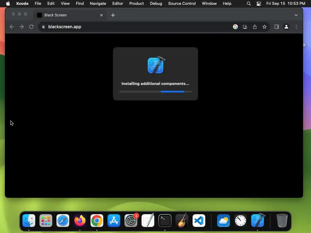Close the Black Screen tab

pyautogui.click(x=101, y=15)
